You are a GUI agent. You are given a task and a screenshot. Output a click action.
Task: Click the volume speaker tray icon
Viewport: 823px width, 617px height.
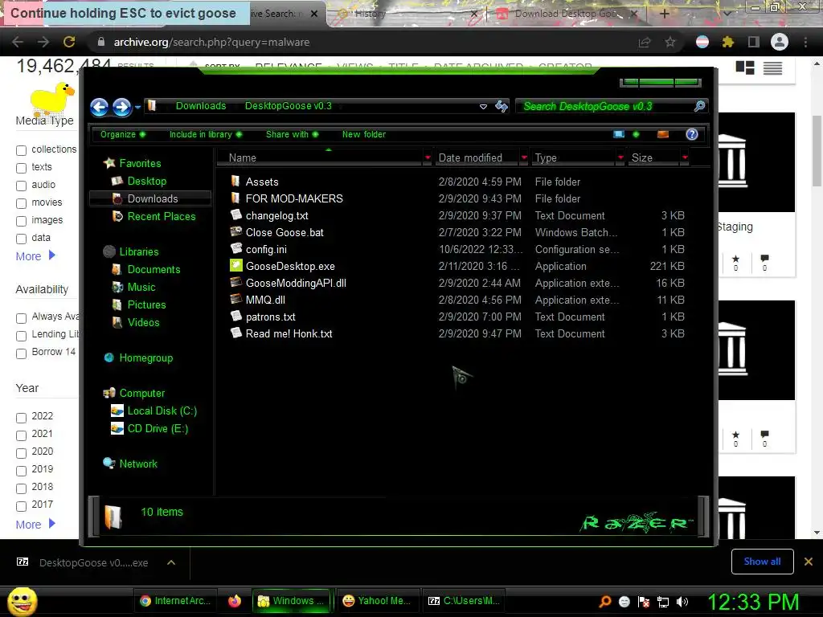[682, 602]
